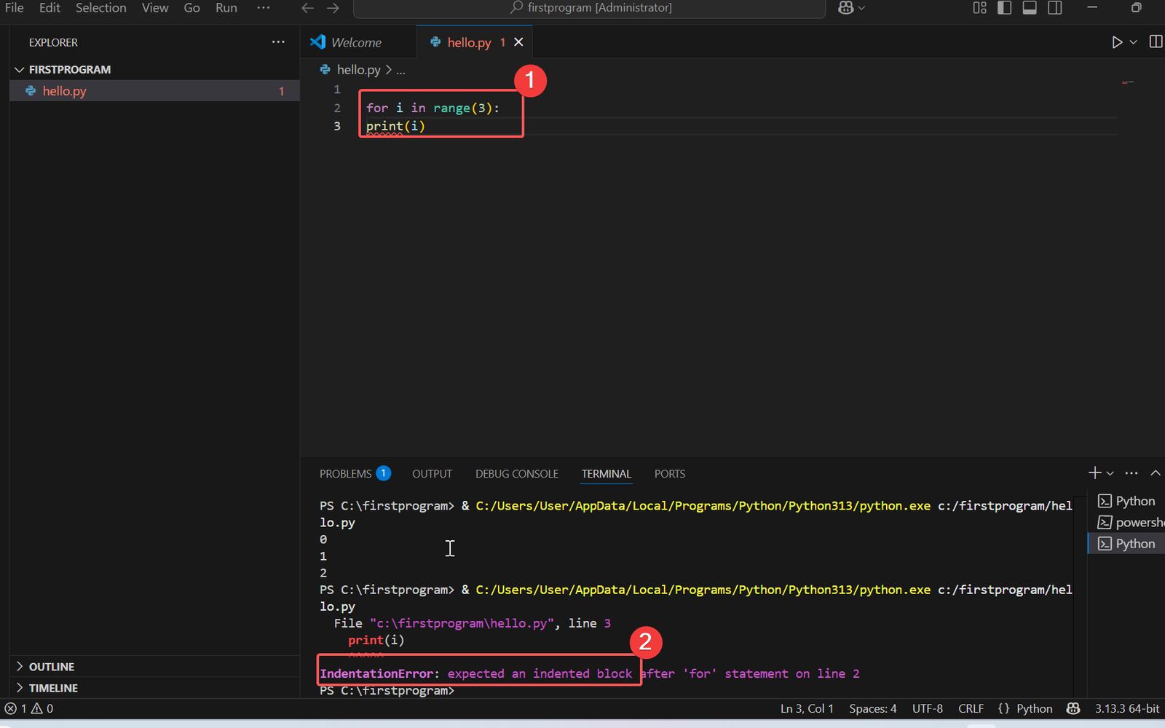The width and height of the screenshot is (1165, 728).
Task: Open the OUTPUT panel tab
Action: [x=432, y=474]
